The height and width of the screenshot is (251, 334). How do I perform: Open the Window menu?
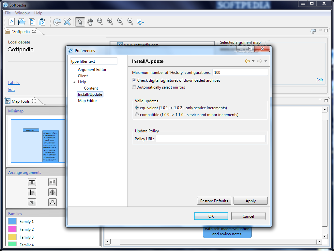(23, 13)
